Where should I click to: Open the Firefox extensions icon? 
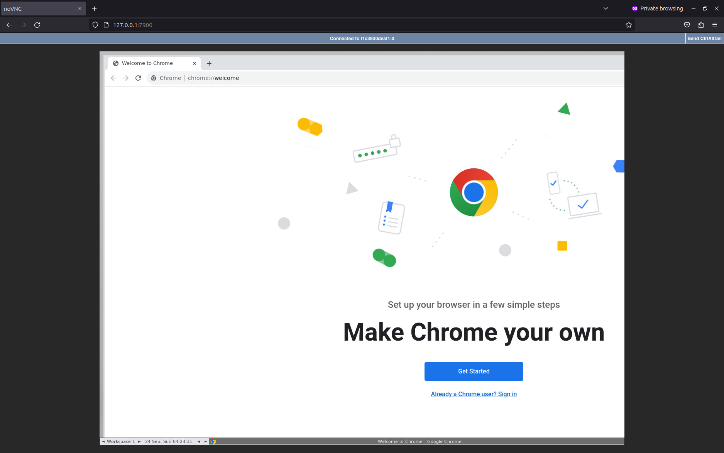pos(701,25)
